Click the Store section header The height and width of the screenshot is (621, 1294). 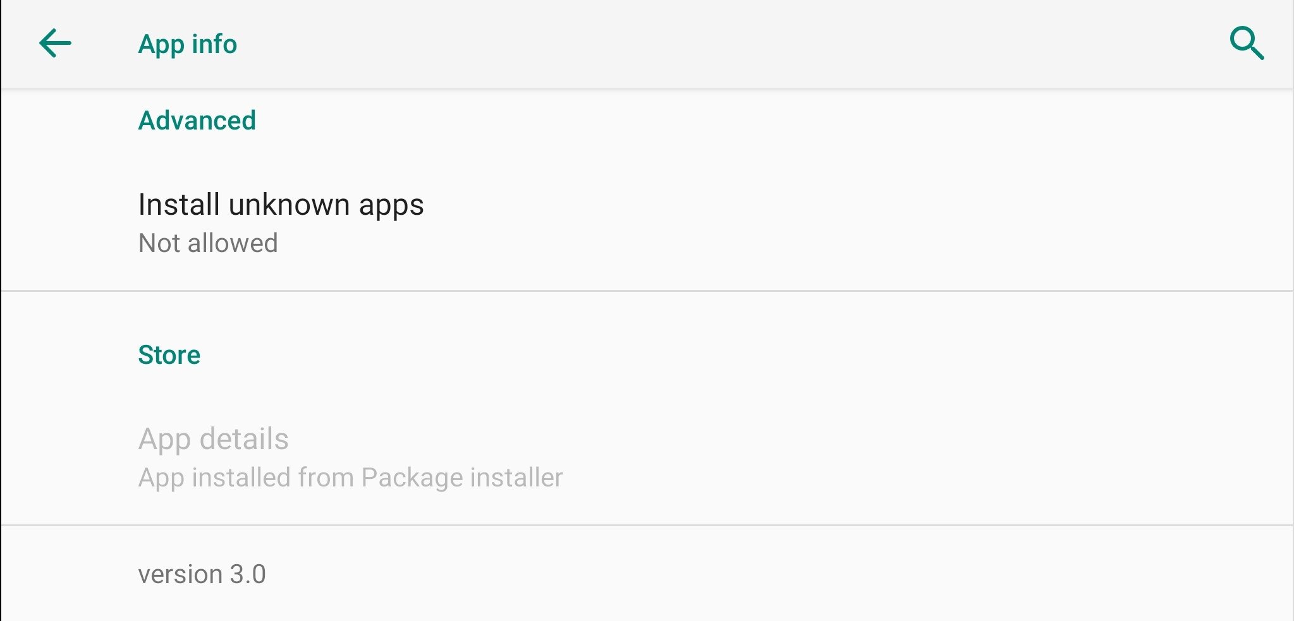tap(169, 355)
